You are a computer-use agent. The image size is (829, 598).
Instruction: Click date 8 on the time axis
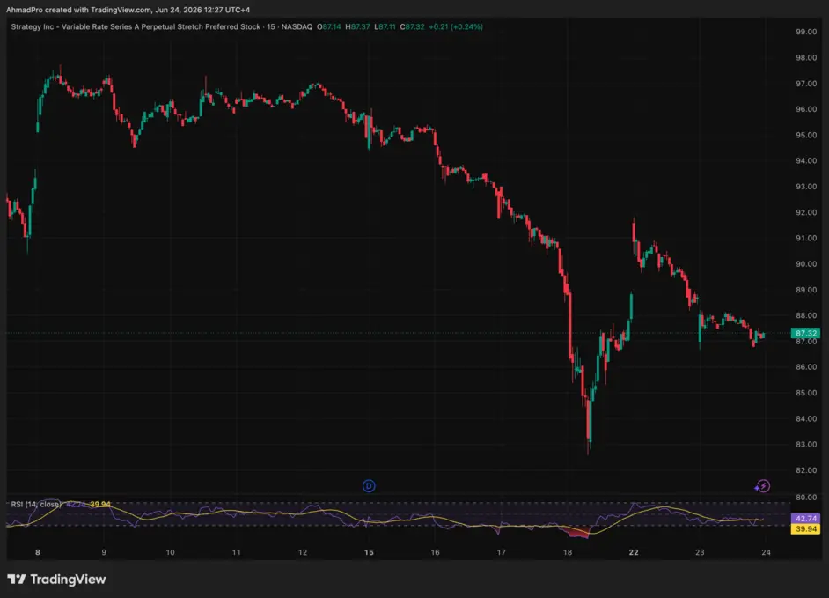click(38, 552)
